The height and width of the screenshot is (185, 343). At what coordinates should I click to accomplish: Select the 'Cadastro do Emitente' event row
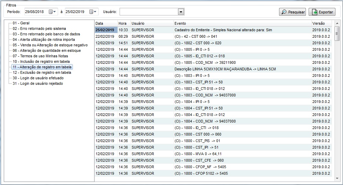click(x=223, y=30)
